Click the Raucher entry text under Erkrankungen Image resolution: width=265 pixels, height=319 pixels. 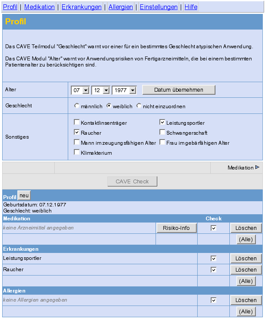click(13, 269)
